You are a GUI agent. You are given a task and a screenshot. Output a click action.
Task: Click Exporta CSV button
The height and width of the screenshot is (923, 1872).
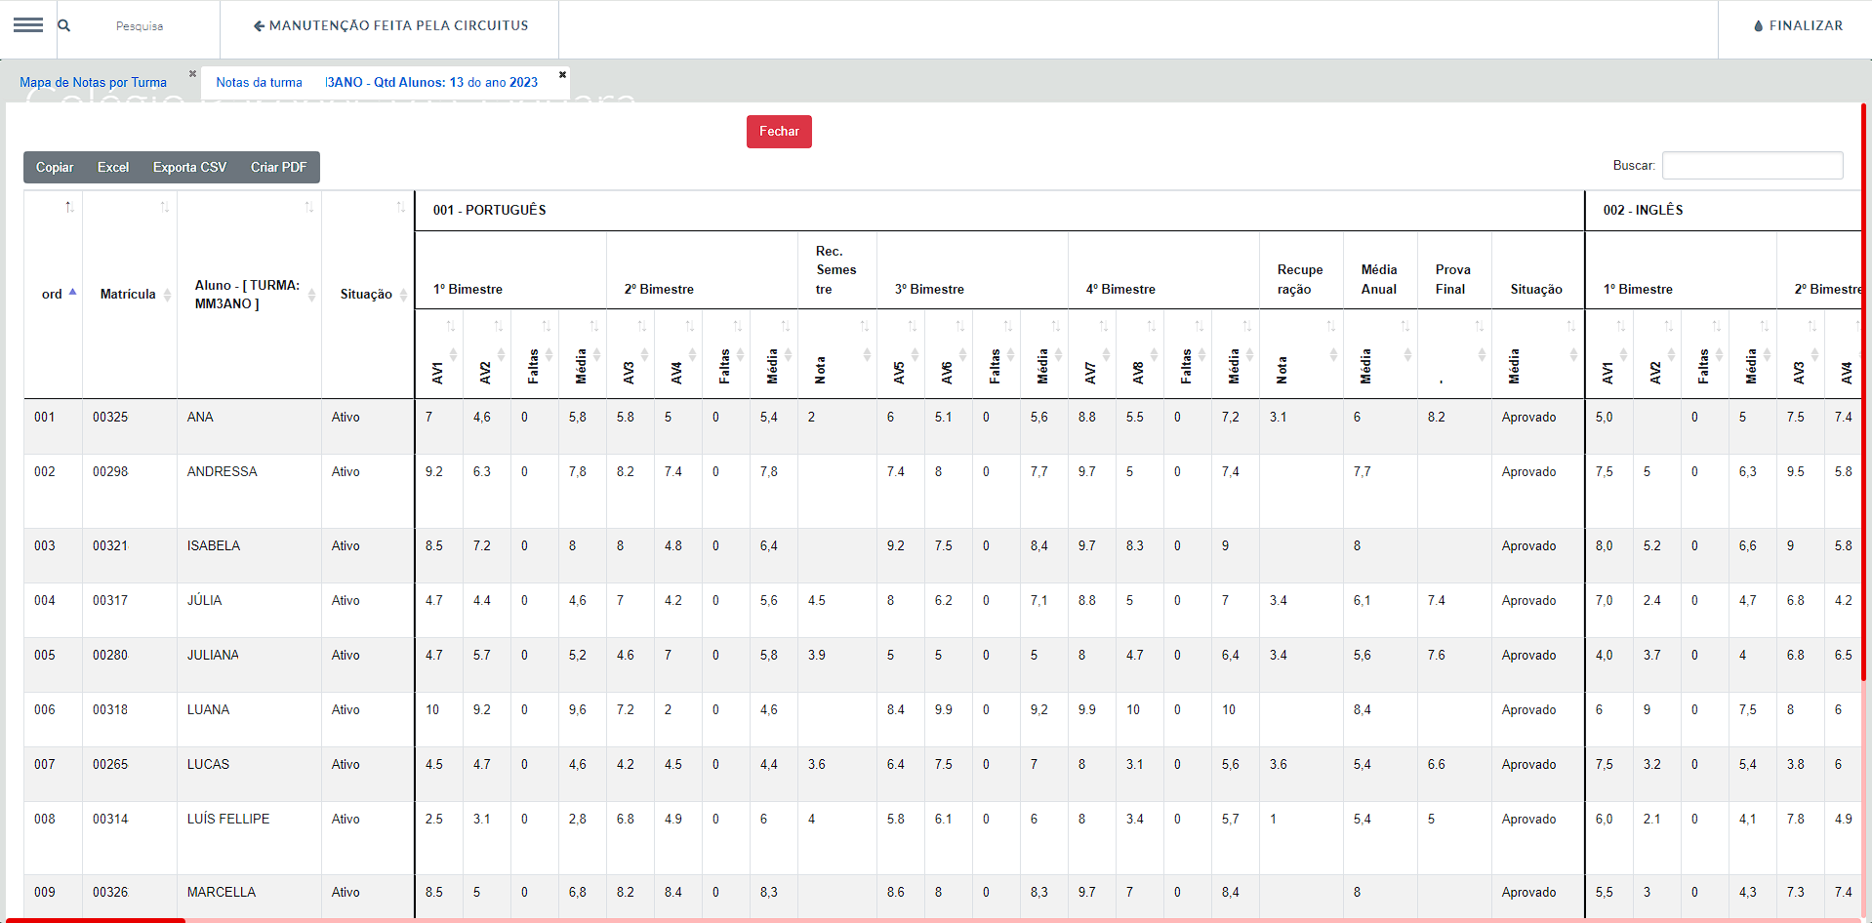point(189,167)
